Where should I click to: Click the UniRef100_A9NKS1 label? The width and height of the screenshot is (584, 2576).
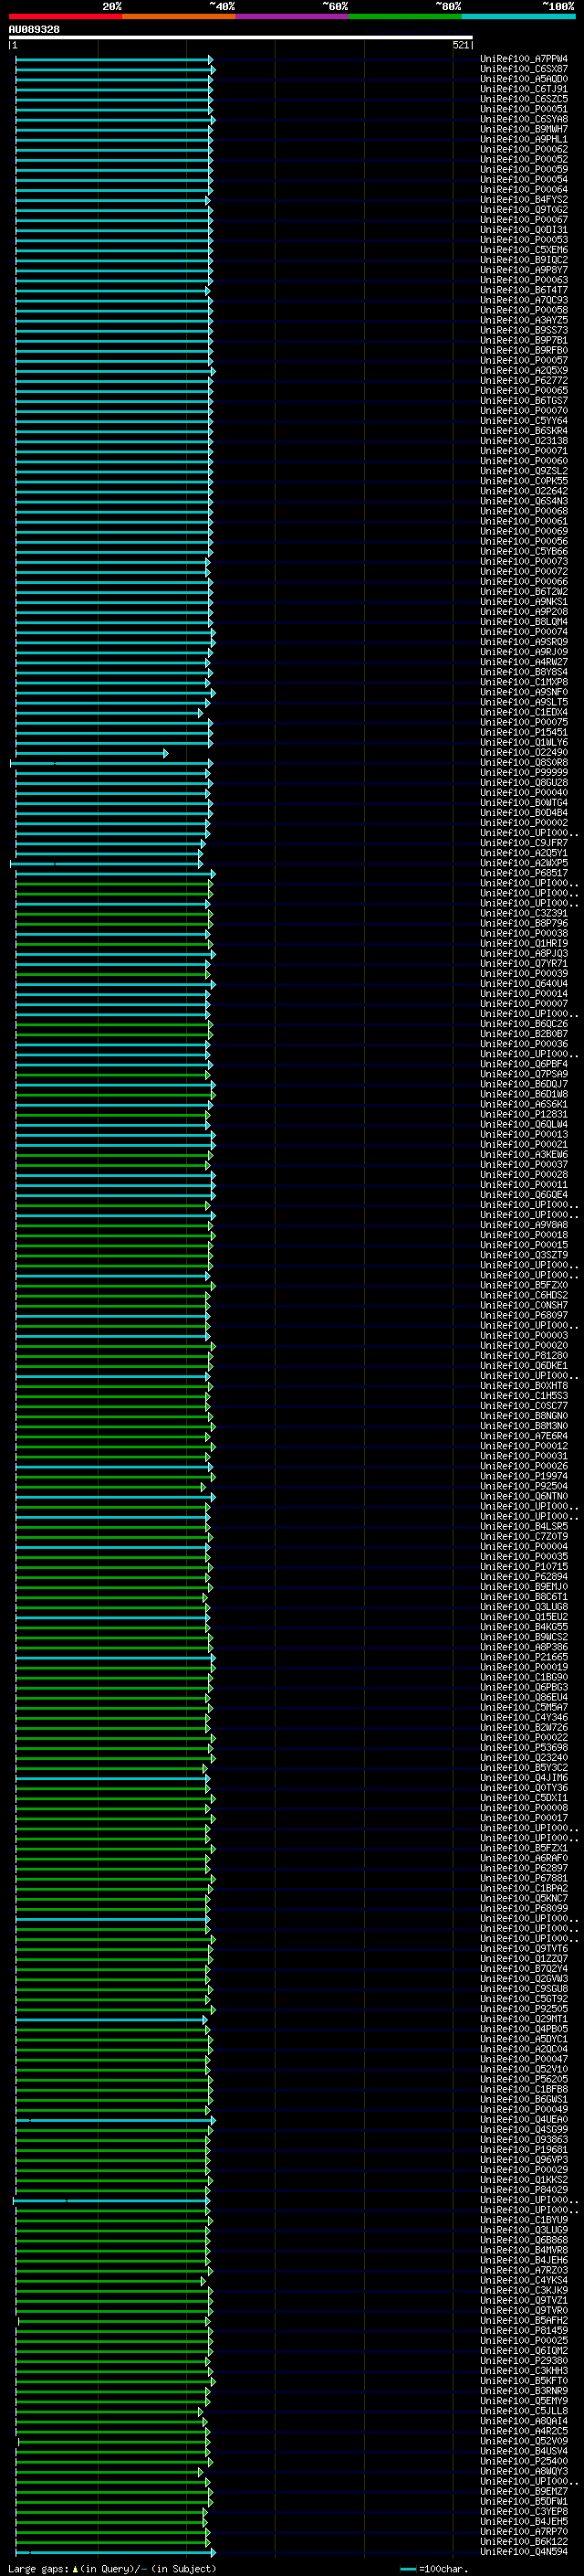click(524, 602)
